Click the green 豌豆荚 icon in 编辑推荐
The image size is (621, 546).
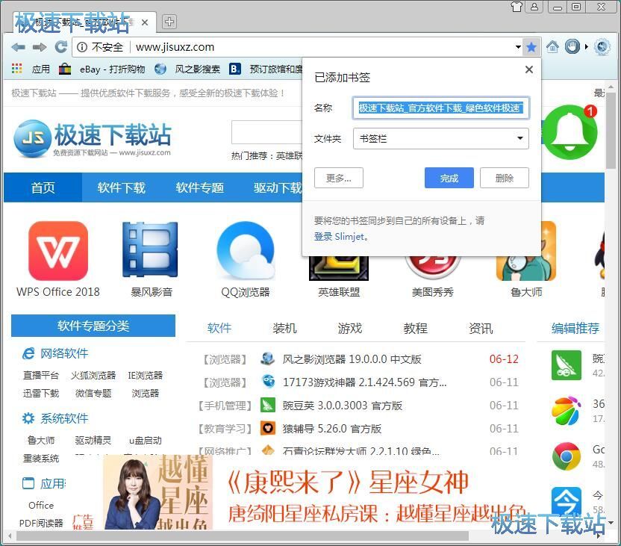click(567, 365)
